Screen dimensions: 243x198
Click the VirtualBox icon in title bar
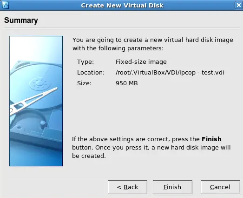[6, 5]
